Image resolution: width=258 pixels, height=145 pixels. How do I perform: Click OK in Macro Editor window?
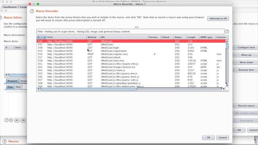coord(239,130)
